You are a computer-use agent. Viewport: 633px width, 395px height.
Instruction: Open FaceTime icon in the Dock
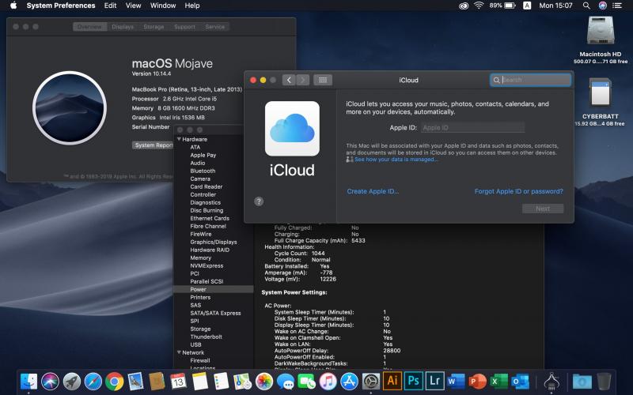(x=307, y=382)
